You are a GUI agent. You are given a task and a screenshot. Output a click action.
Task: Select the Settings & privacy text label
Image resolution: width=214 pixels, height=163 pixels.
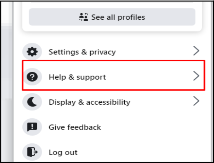82,52
